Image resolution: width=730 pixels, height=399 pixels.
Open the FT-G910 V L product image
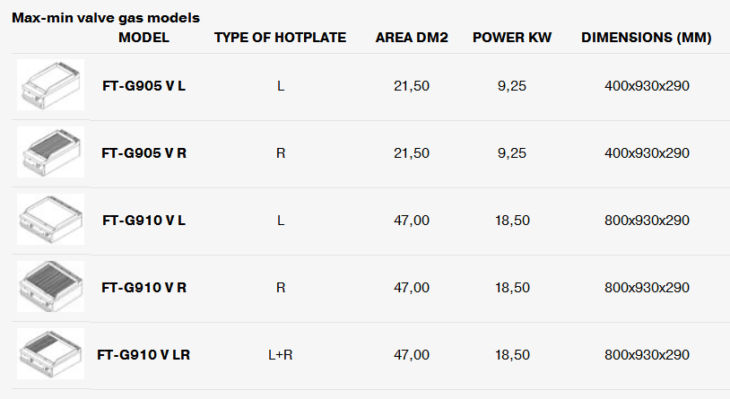[51, 220]
